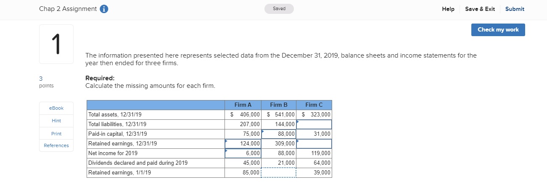The image size is (547, 182).
Task: Click Save & Exit
Action: [x=480, y=9]
